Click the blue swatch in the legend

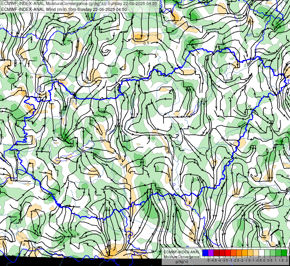click(205, 253)
